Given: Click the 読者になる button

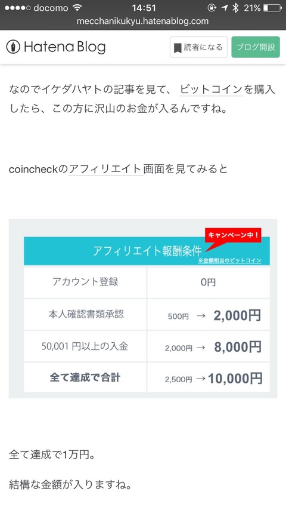Looking at the screenshot, I should pos(198,47).
